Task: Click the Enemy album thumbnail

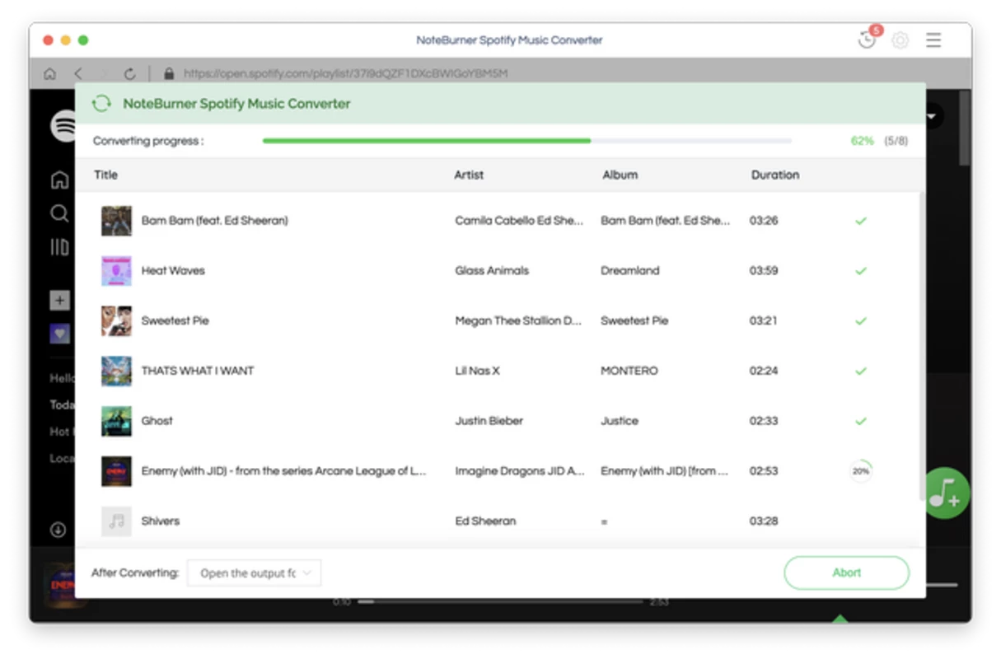Action: (x=116, y=471)
